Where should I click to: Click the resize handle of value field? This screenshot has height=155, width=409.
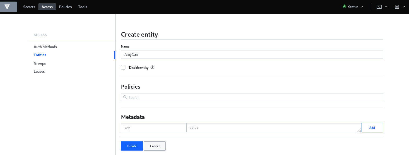[x=359, y=130]
